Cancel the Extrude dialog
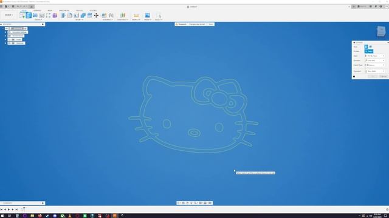Screen dimensions: 389x218 [384, 76]
